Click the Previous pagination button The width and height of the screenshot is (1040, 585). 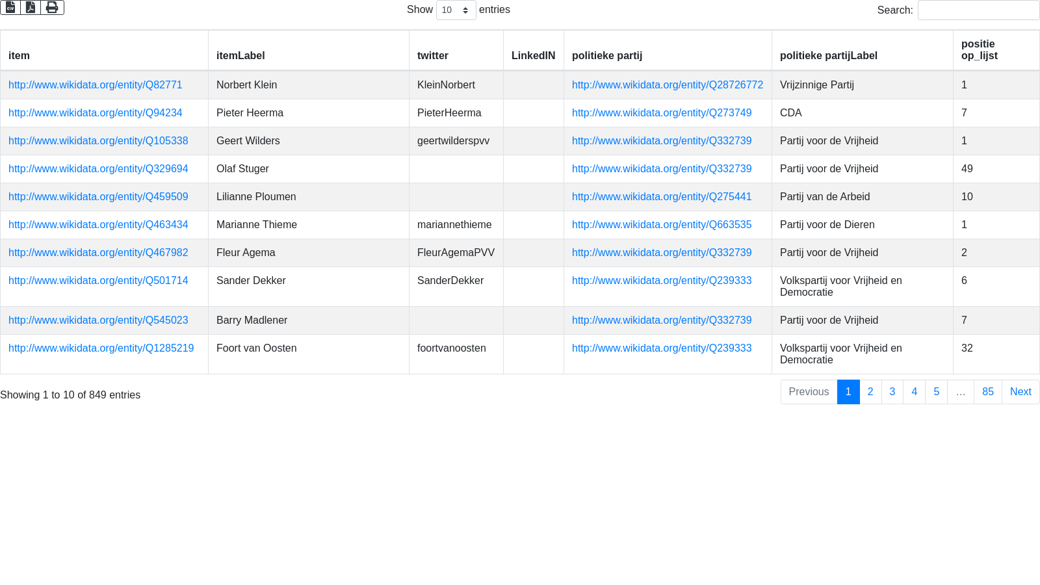coord(809,392)
